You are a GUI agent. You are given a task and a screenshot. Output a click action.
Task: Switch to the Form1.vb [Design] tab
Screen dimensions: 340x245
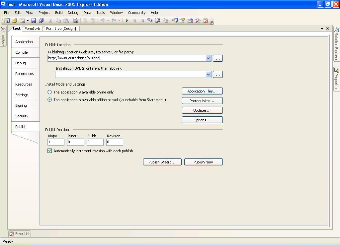pos(61,29)
